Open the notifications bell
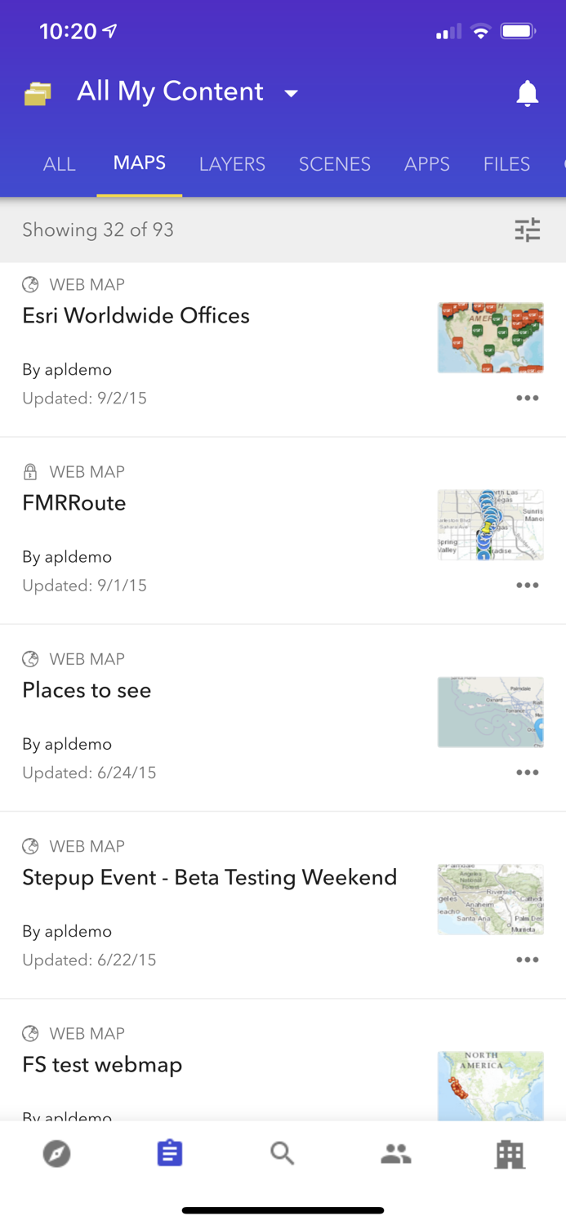This screenshot has width=566, height=1225. [x=528, y=93]
